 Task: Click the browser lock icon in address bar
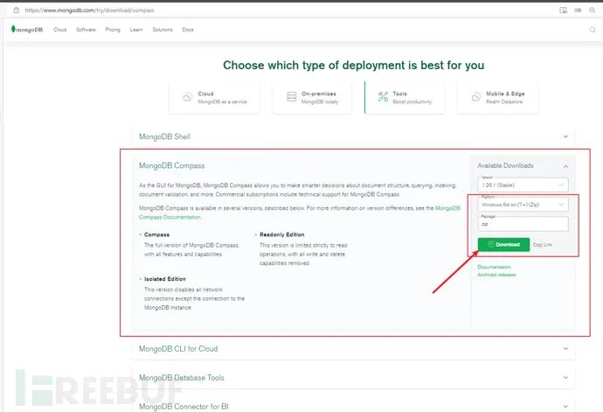coord(16,10)
